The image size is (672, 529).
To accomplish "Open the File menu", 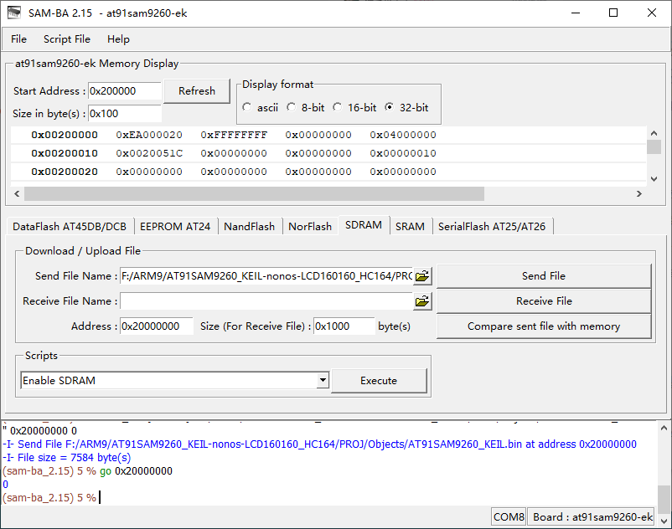I will pos(19,39).
